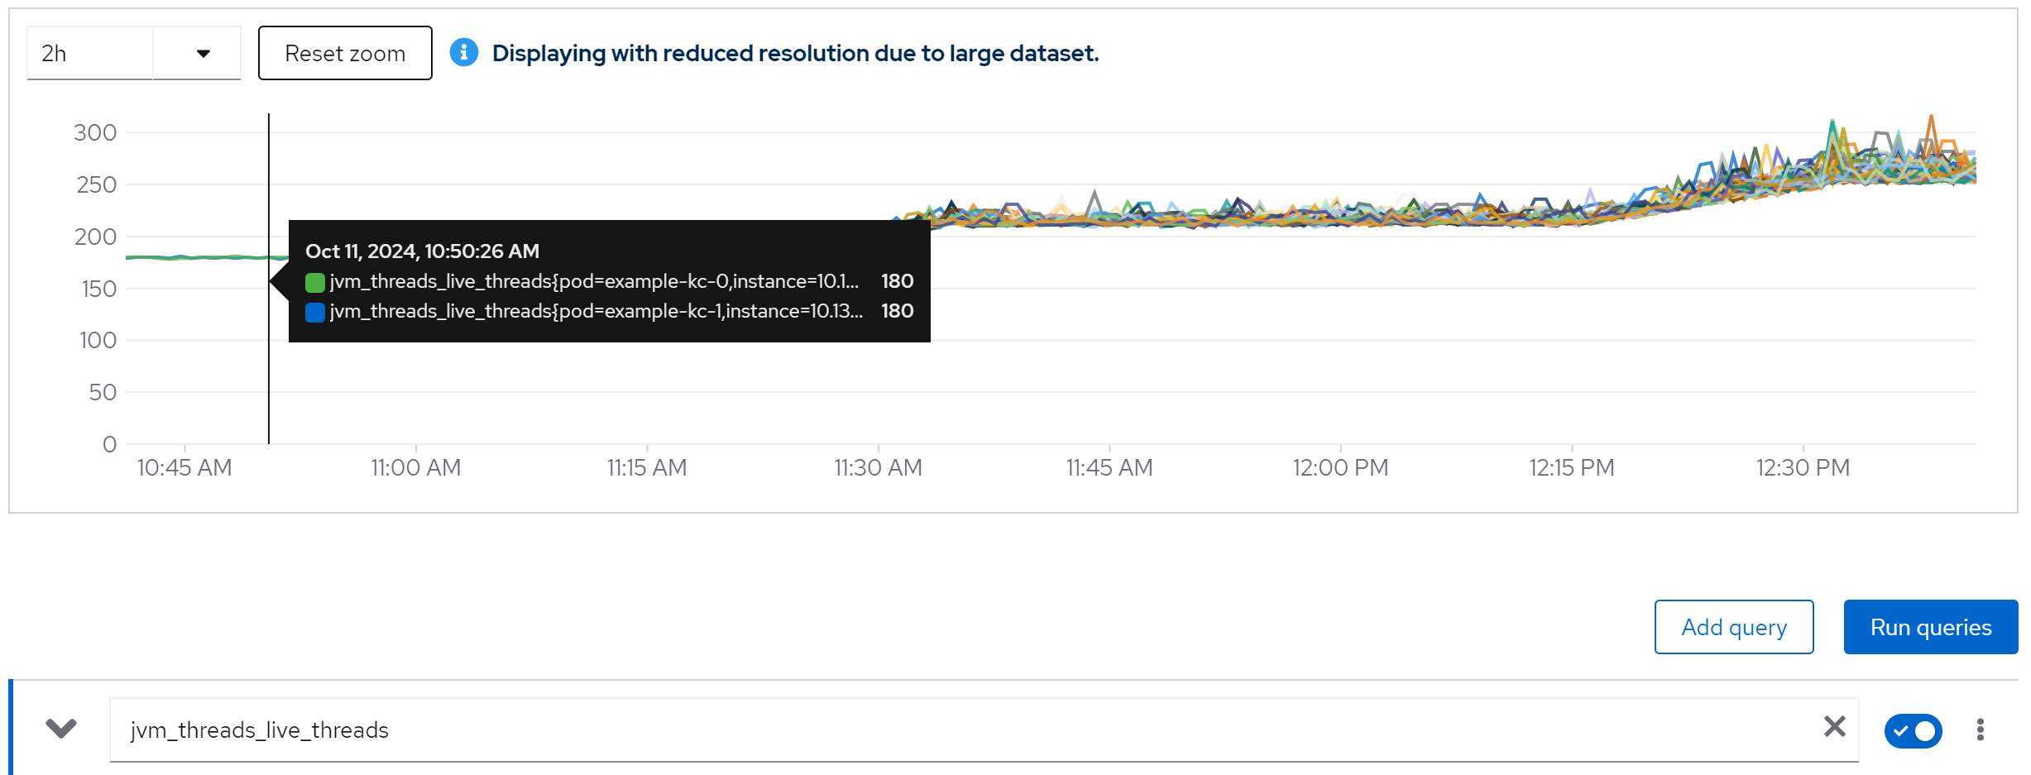
Task: Collapse the query row using the chevron
Action: coord(61,729)
